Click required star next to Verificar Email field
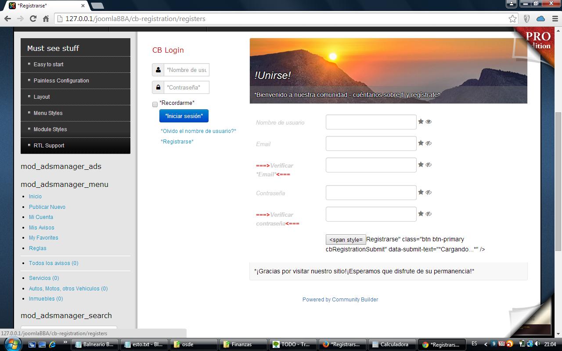 (421, 165)
